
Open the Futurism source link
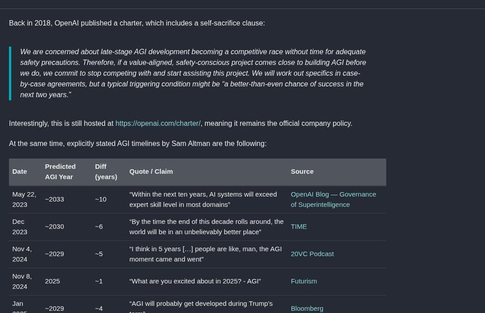(x=304, y=281)
